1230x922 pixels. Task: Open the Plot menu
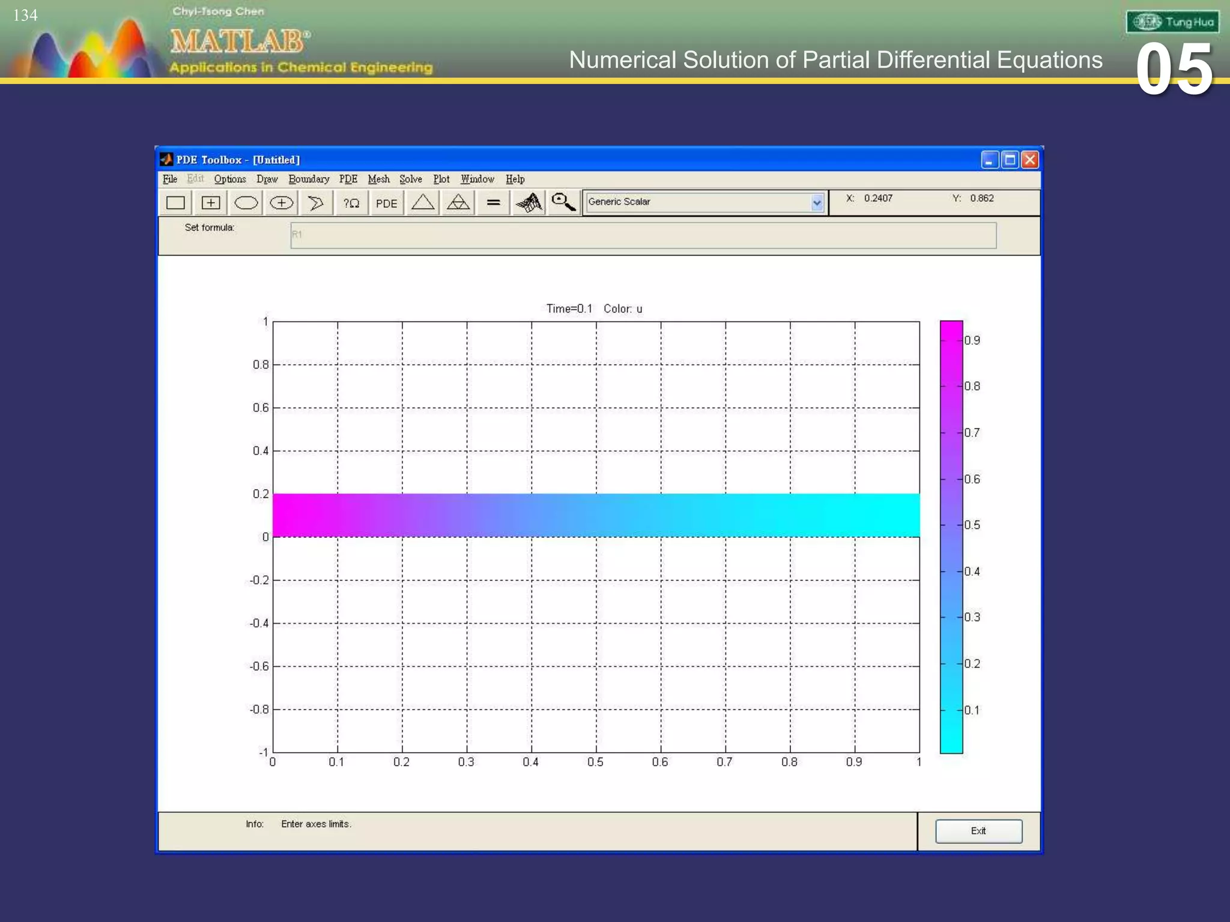pos(441,179)
